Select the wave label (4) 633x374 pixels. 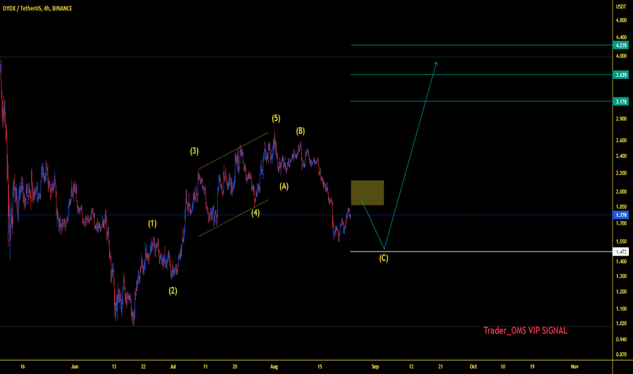[x=255, y=213]
